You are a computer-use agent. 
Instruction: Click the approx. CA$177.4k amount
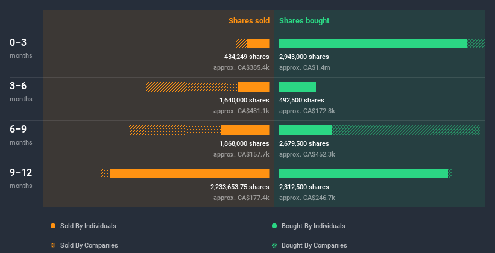pos(241,198)
